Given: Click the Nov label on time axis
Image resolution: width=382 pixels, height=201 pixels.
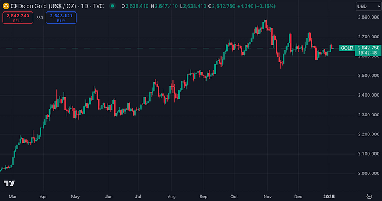Looking at the screenshot, I should click(267, 197).
